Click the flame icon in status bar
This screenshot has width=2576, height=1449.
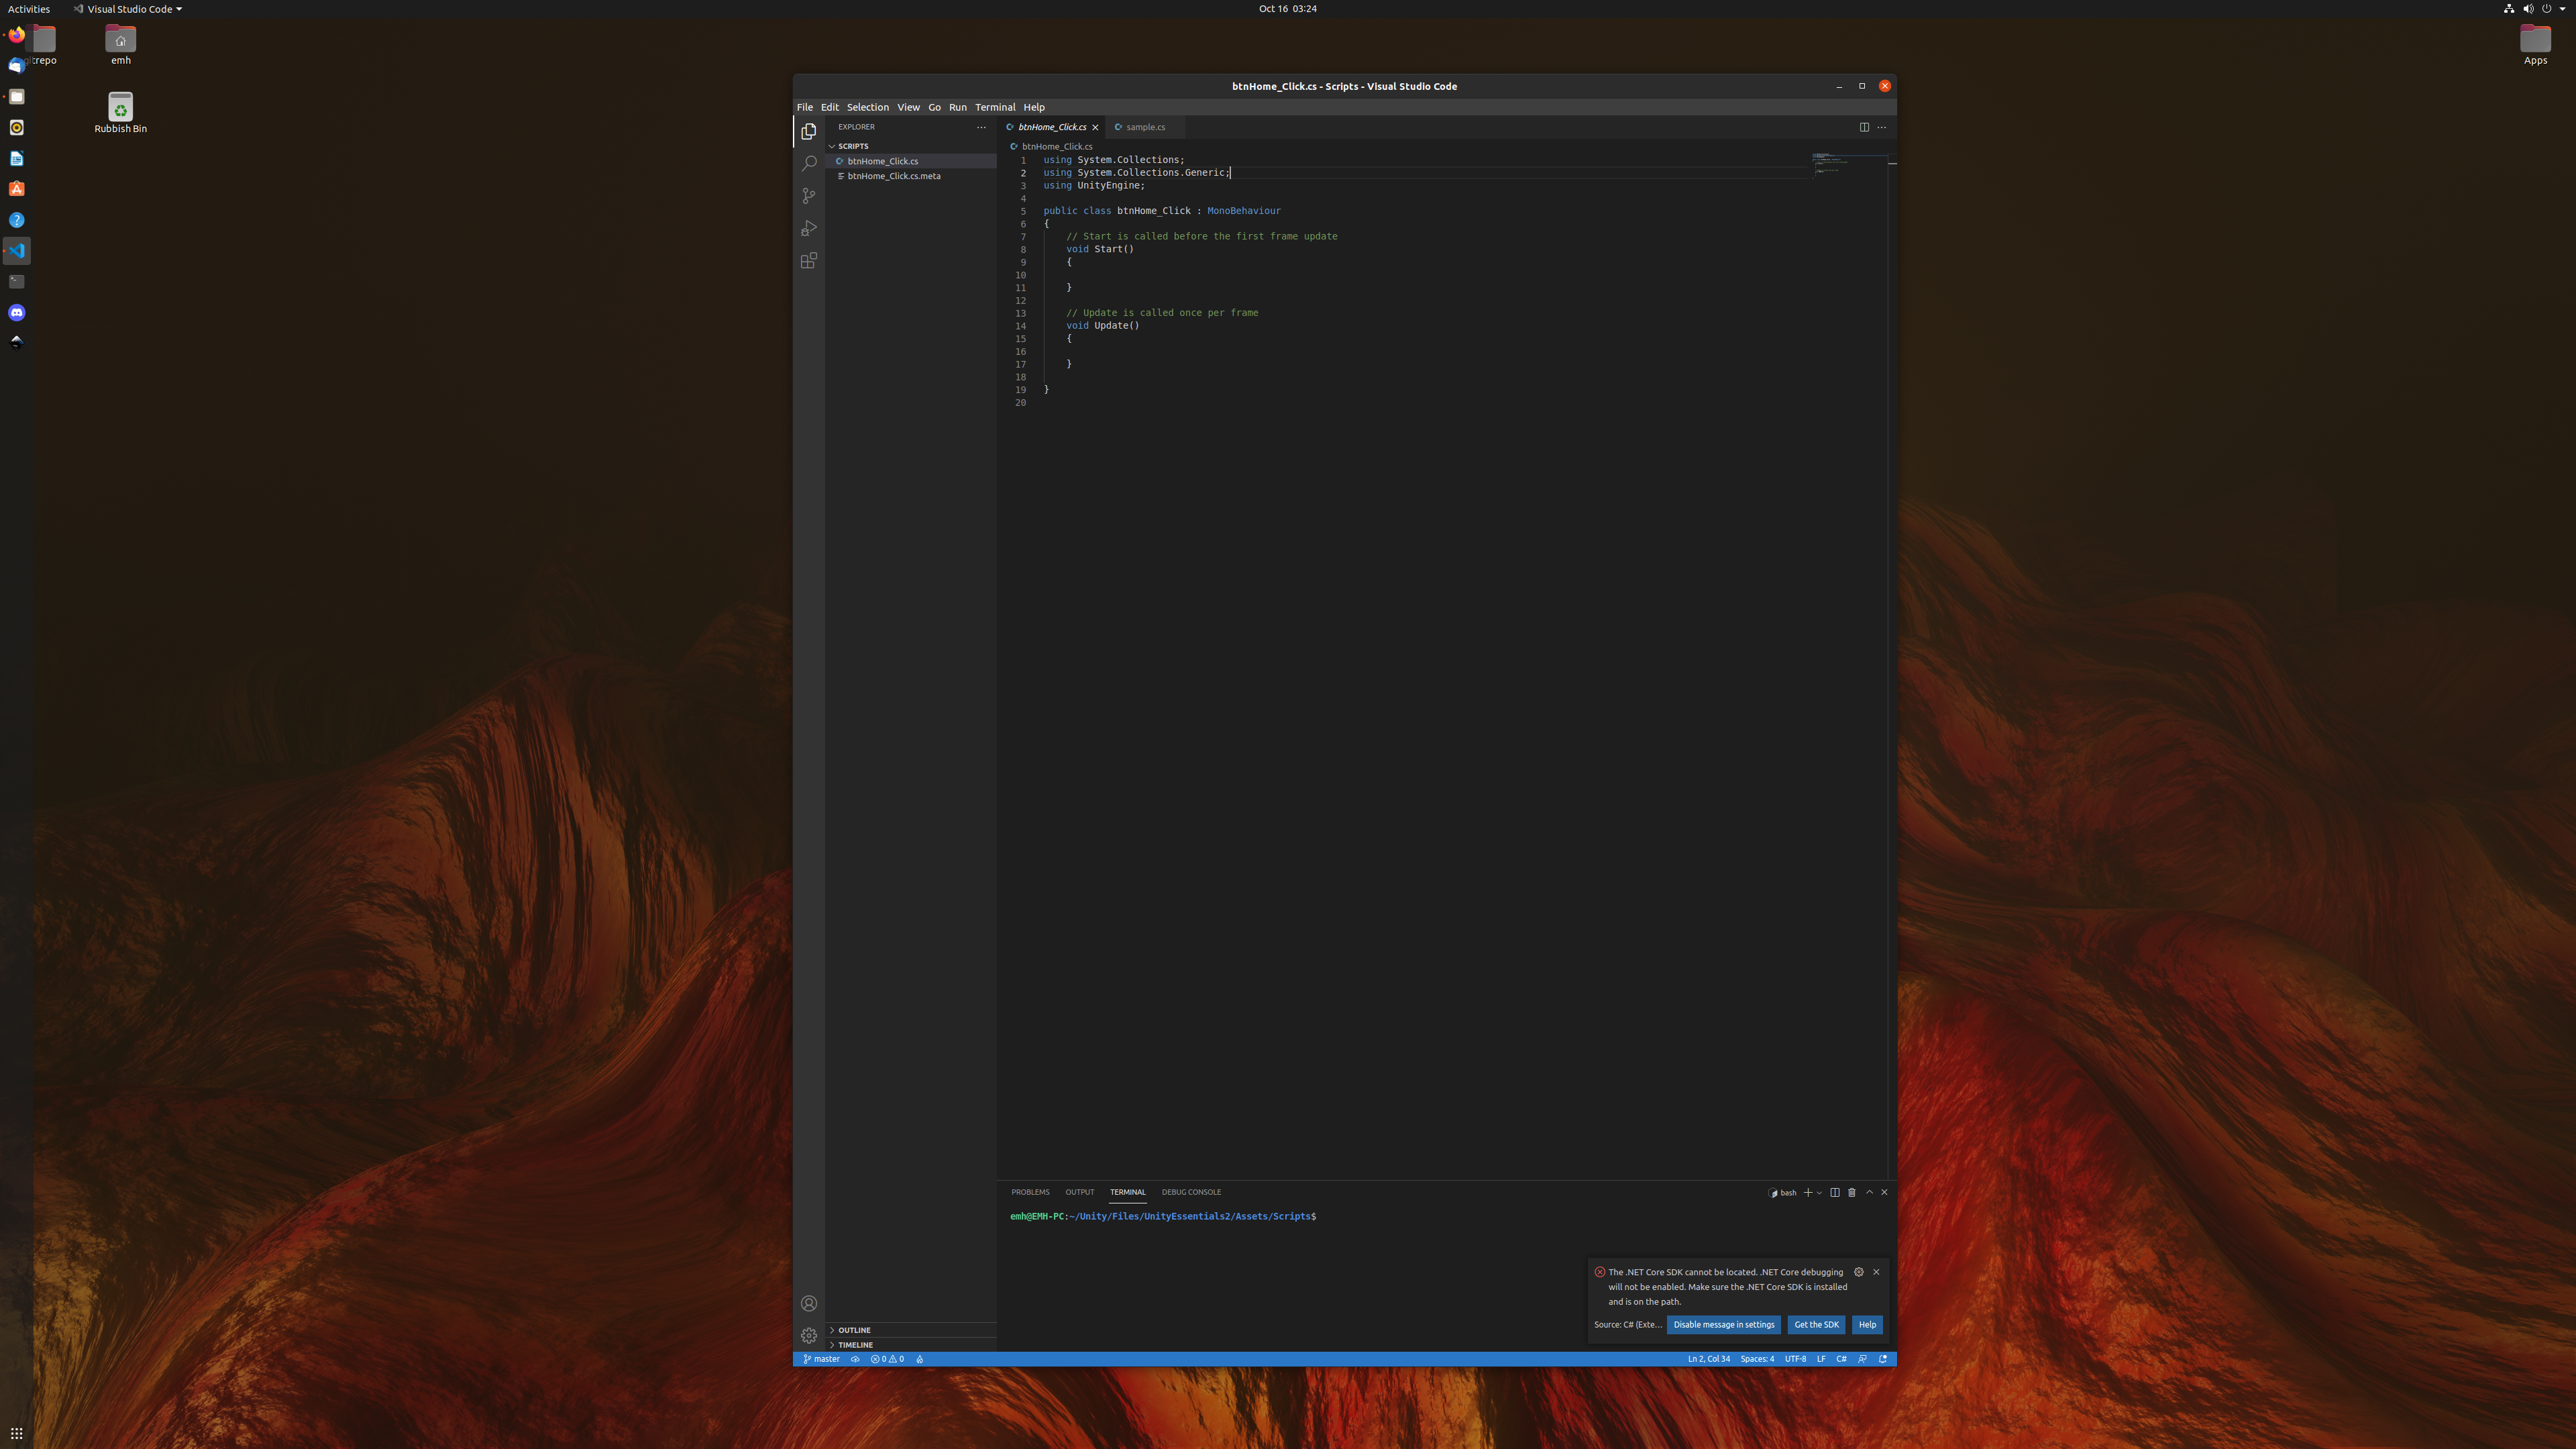[x=920, y=1359]
